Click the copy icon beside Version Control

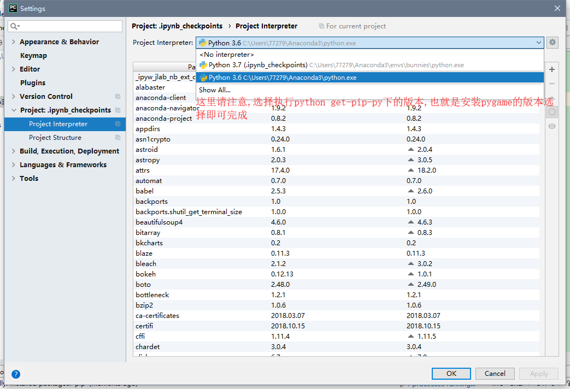(117, 96)
